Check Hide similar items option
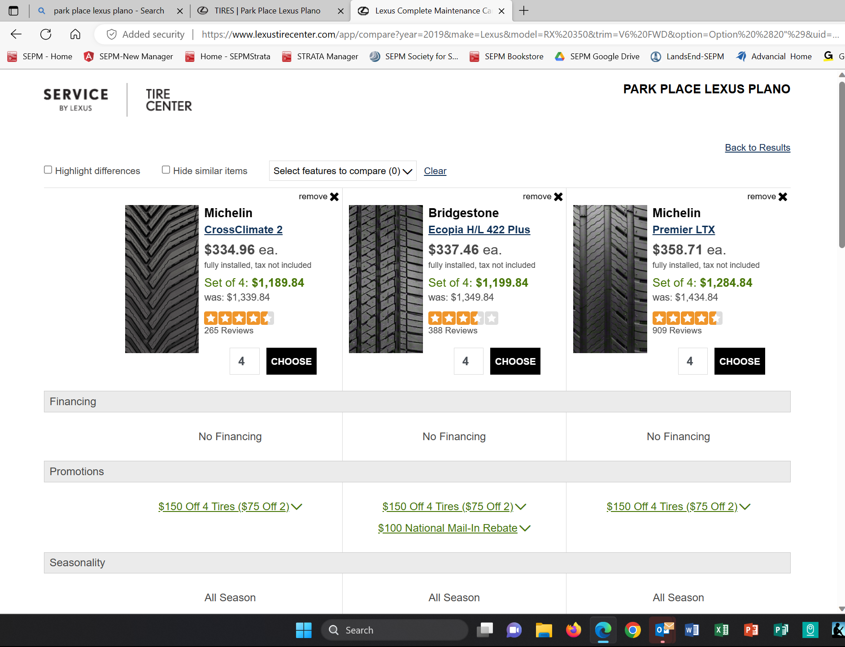Viewport: 845px width, 647px height. click(x=166, y=170)
